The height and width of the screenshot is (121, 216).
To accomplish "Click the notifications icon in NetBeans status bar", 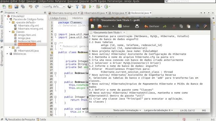I will click(184, 119).
